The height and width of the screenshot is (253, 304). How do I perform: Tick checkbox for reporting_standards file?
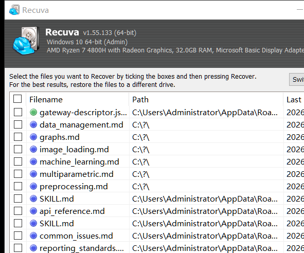[18, 248]
